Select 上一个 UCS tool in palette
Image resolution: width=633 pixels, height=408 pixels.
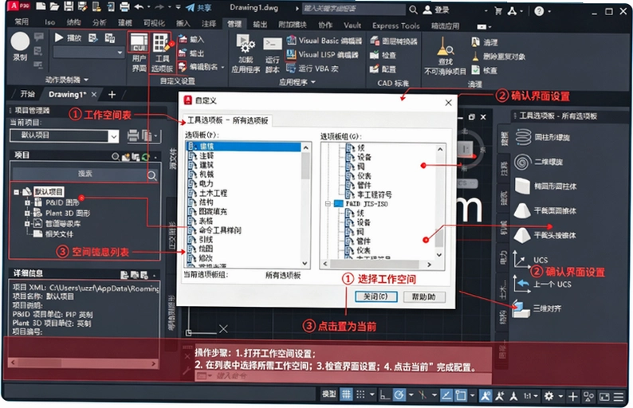tap(542, 284)
